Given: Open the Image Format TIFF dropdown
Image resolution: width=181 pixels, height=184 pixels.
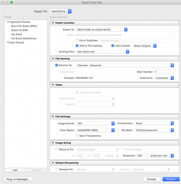Looking at the screenshot, I should [x=95, y=123].
